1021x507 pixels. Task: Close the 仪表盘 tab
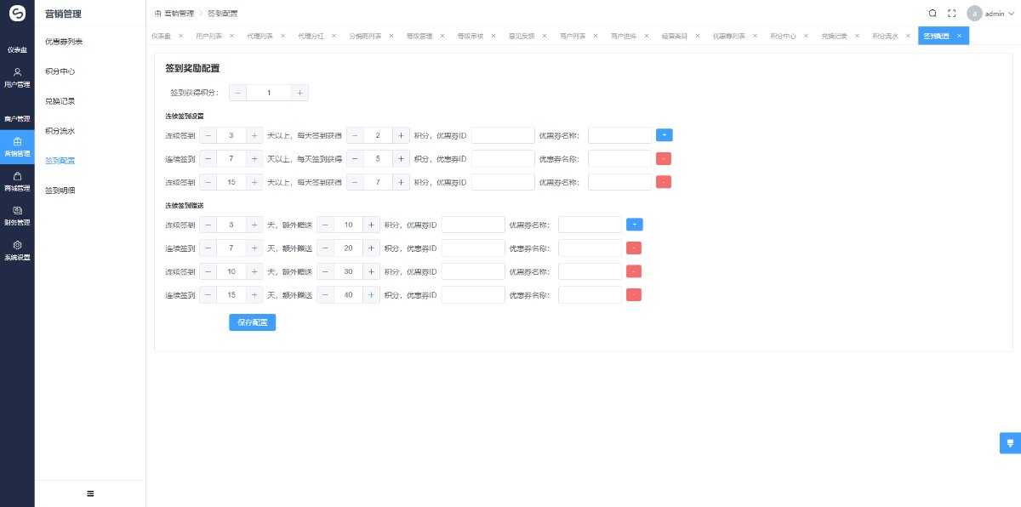click(180, 36)
